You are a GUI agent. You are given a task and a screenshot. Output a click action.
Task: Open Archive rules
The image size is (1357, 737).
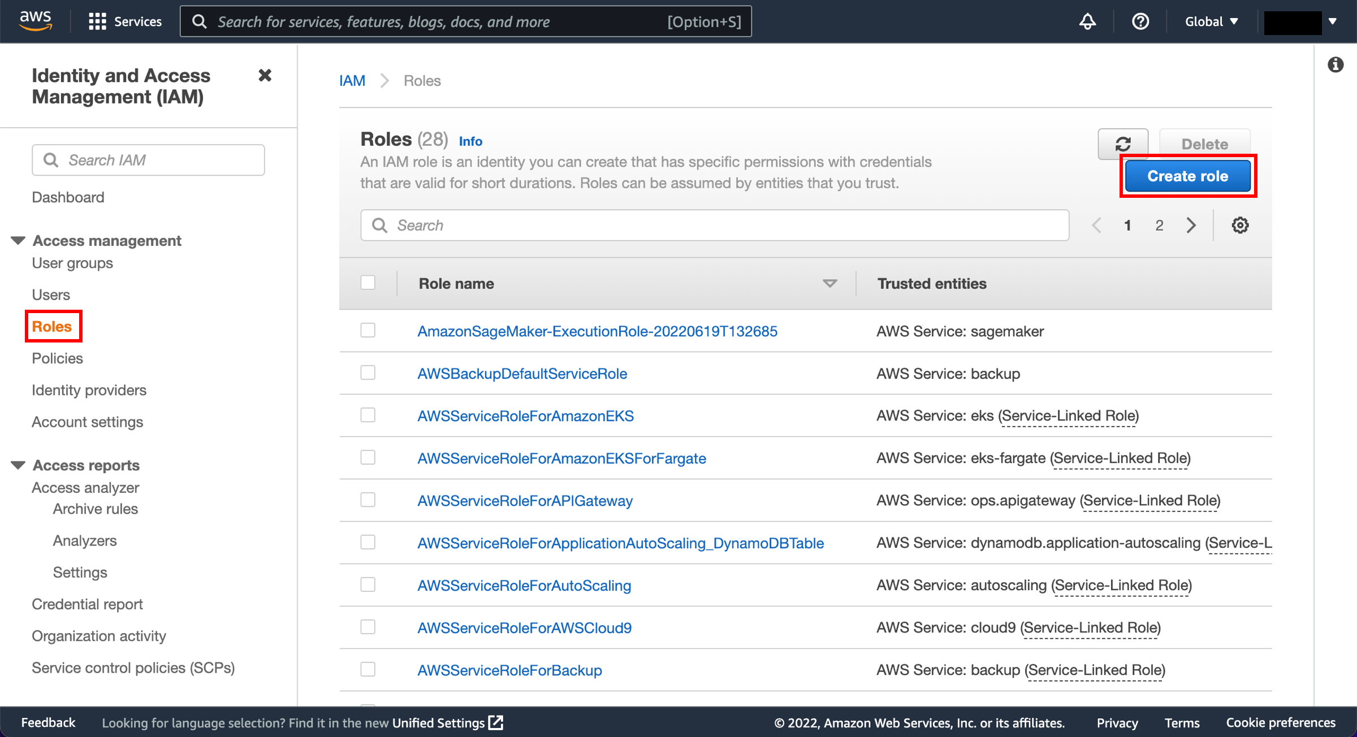click(x=96, y=509)
